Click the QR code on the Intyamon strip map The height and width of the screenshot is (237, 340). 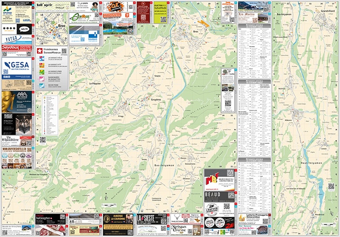[x=331, y=186]
